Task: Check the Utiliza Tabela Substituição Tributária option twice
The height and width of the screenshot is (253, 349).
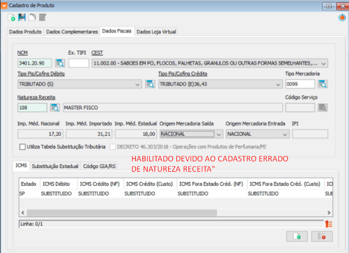Action: point(22,147)
